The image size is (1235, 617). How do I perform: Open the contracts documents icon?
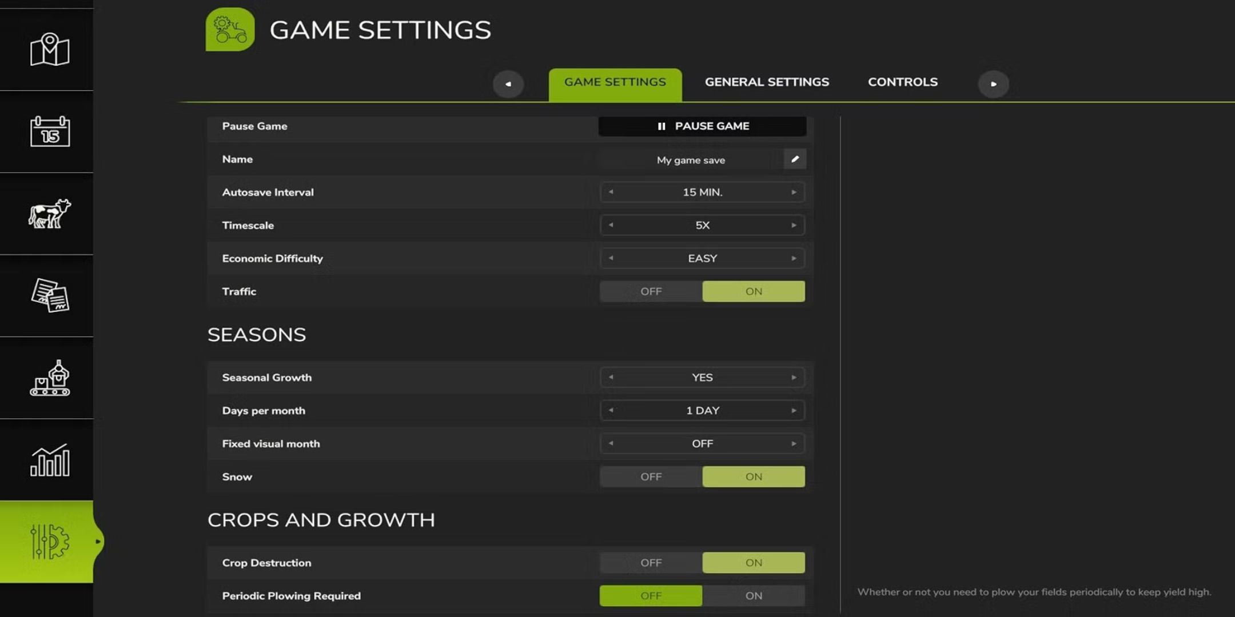(x=50, y=295)
